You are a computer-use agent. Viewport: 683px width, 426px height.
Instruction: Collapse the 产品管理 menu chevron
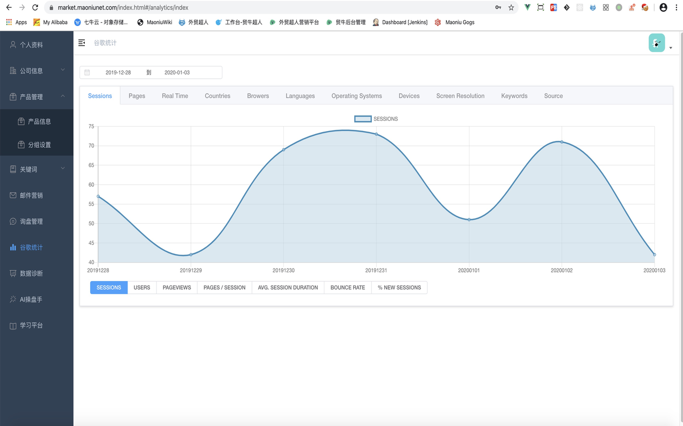(63, 96)
